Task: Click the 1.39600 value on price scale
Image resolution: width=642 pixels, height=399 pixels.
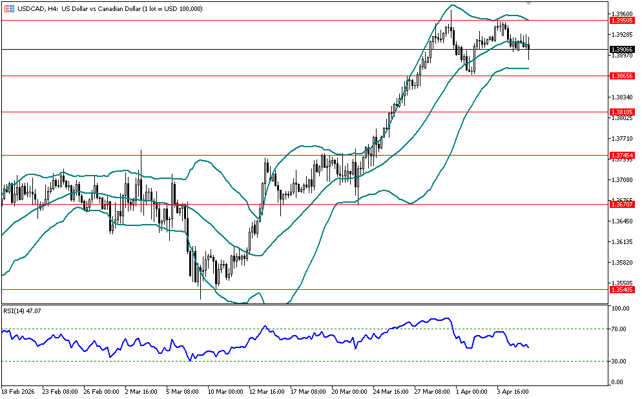Action: coord(621,14)
